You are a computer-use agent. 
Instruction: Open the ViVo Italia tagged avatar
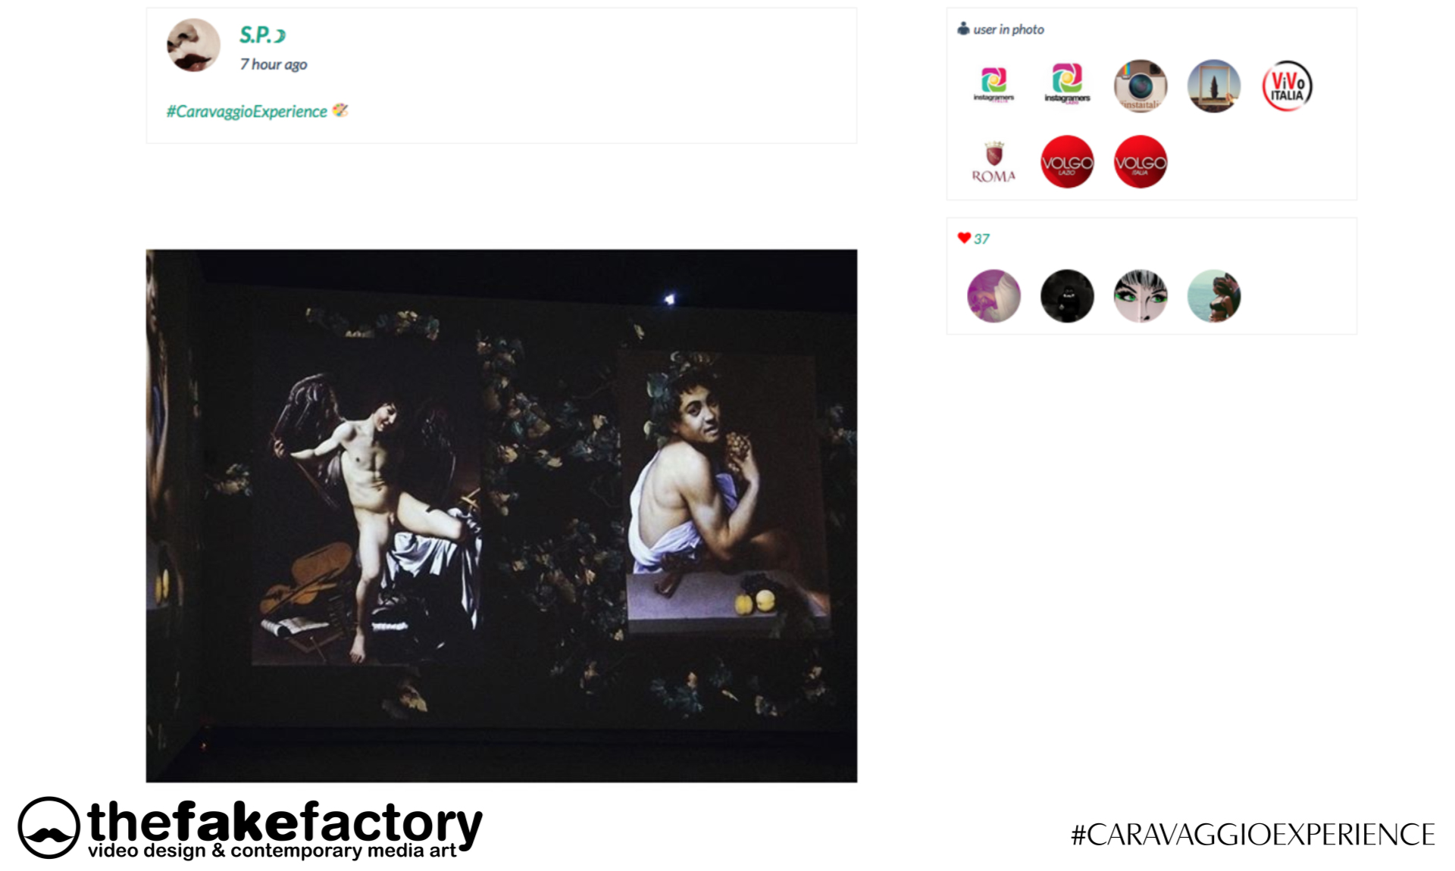tap(1287, 86)
